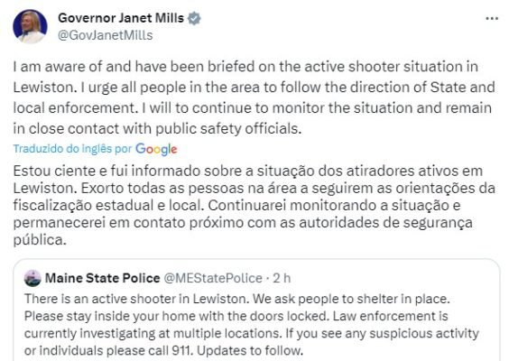Open the "2 h" timestamp
Screen dimensions: 509x361
pos(282,278)
